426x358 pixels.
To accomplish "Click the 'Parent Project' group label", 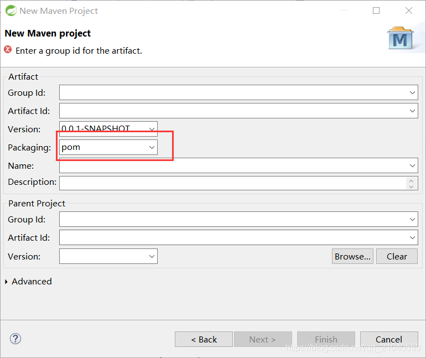I will coord(37,204).
